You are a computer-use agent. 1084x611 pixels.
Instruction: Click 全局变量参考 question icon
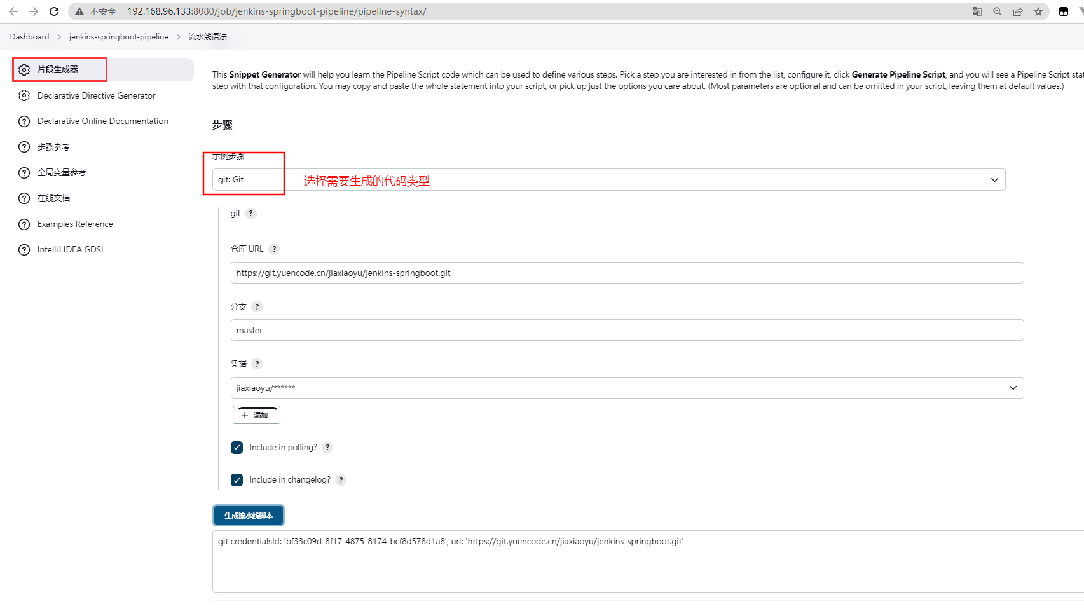(24, 173)
